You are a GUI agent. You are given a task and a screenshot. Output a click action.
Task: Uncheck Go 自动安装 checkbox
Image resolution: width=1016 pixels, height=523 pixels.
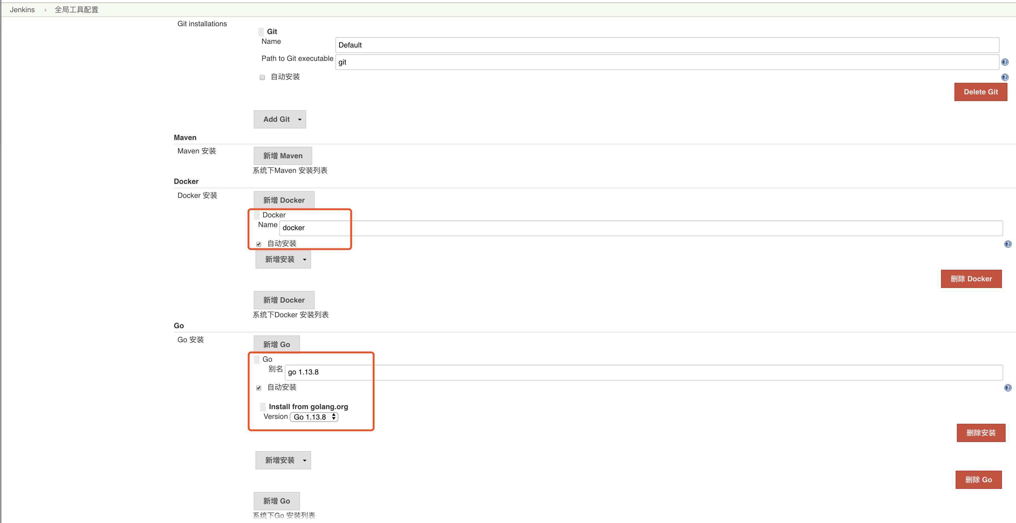tap(259, 388)
